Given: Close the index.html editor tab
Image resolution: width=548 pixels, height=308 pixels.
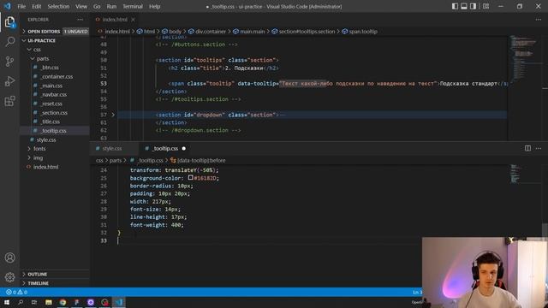Looking at the screenshot, I should (x=134, y=20).
